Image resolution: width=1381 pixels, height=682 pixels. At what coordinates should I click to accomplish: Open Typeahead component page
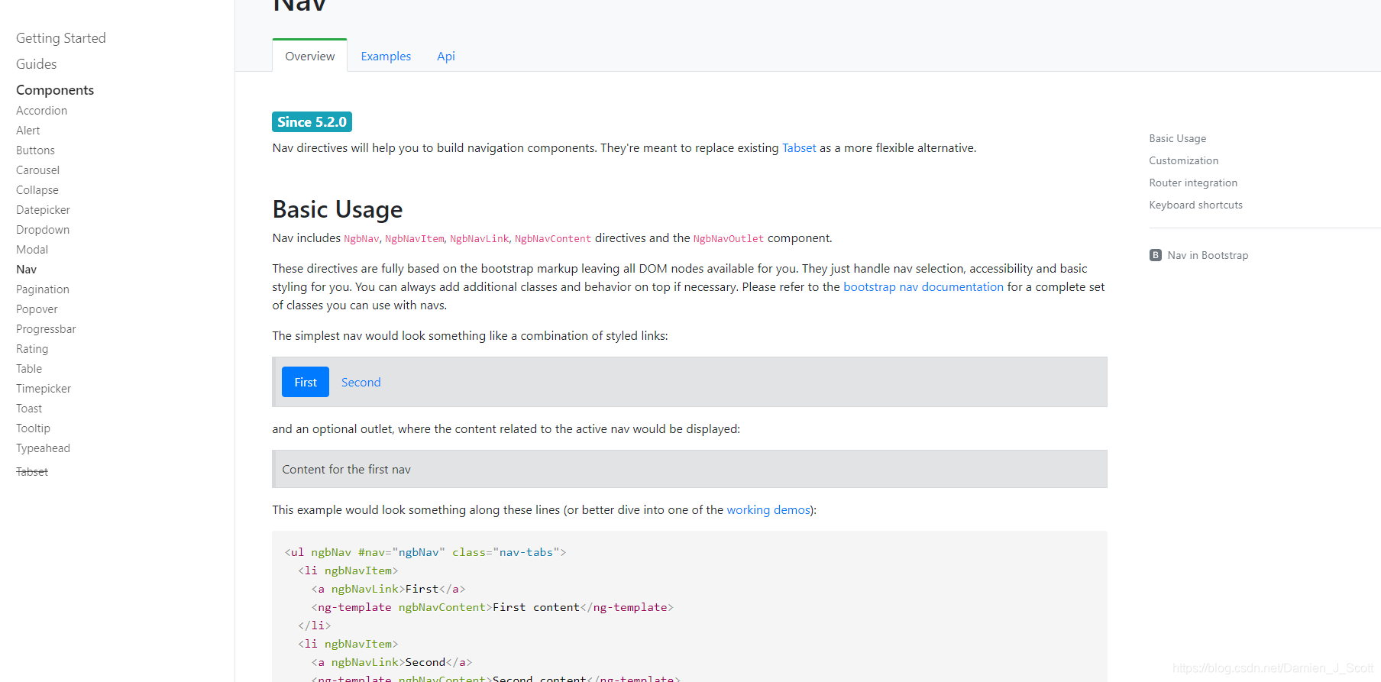point(43,448)
